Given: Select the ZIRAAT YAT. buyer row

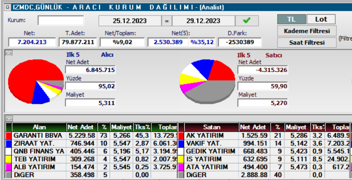Looking at the screenshot, I should (92, 143).
